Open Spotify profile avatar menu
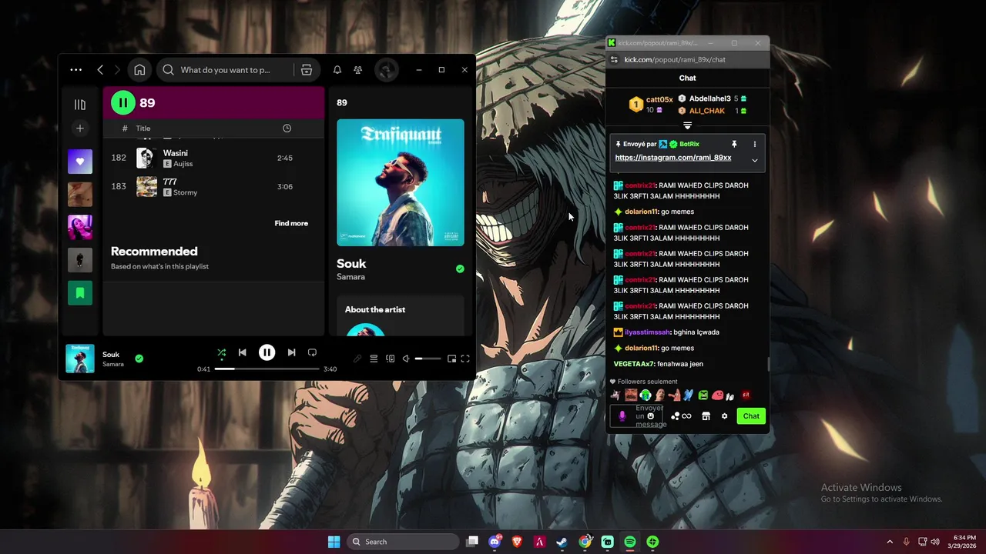The image size is (986, 554). [387, 70]
